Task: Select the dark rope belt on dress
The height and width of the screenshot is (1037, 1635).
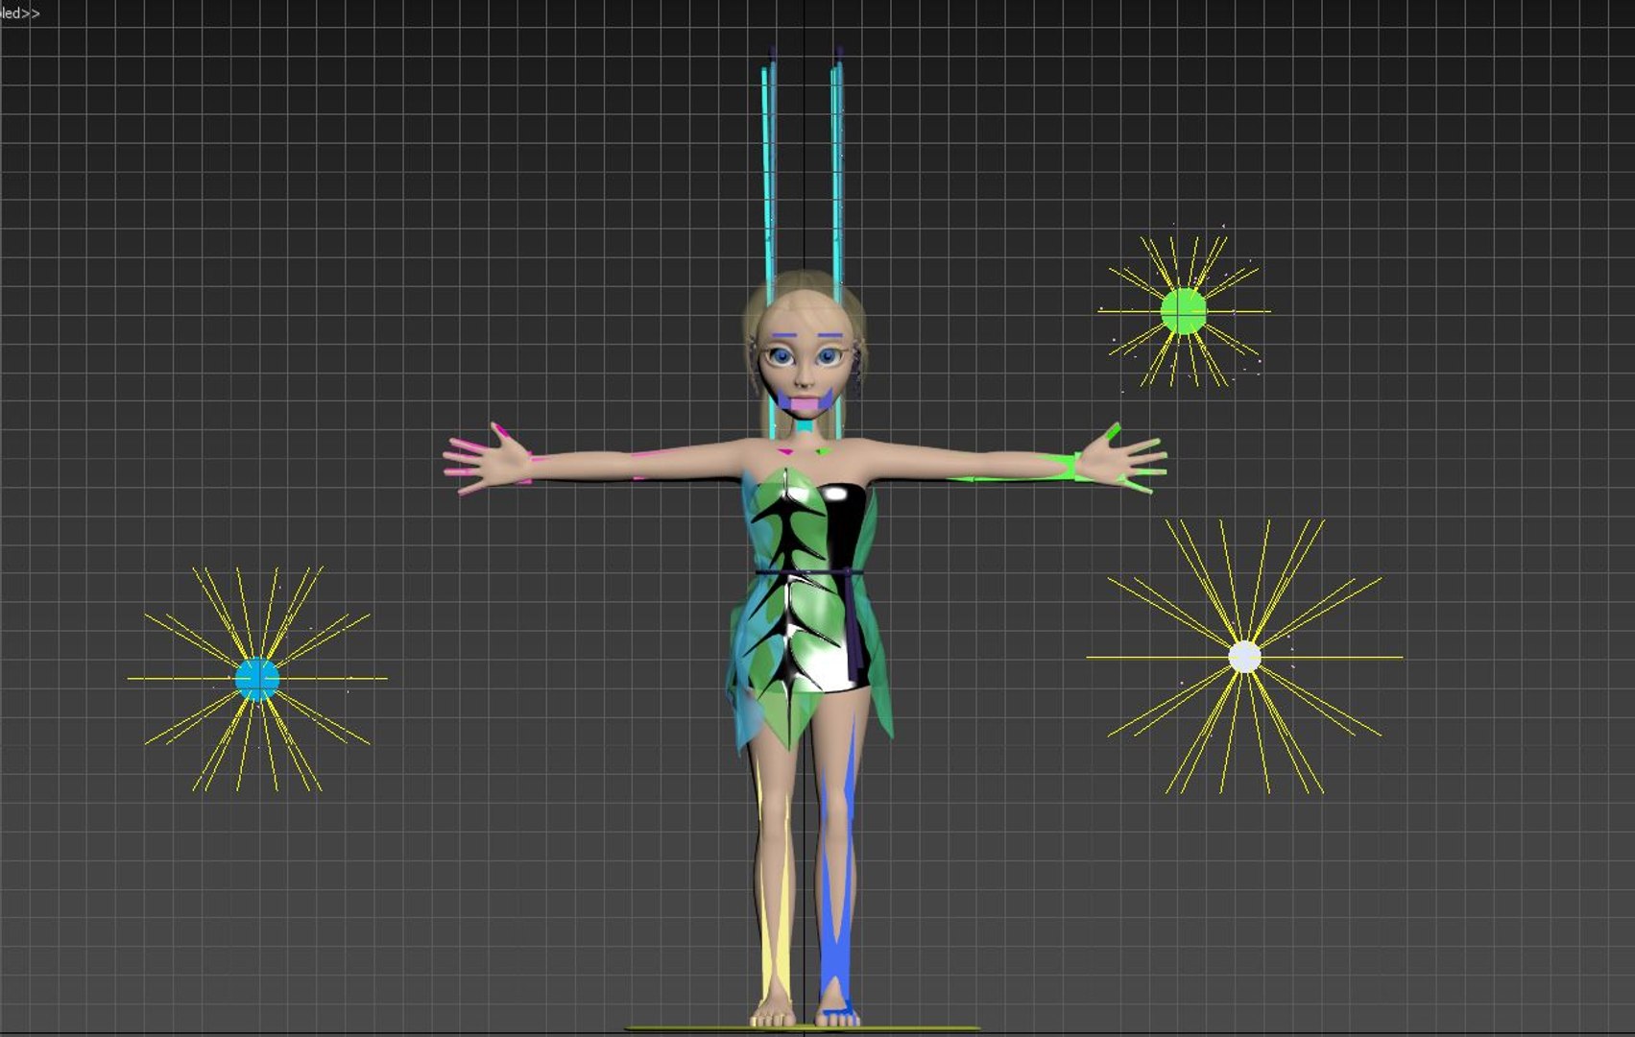Action: pyautogui.click(x=808, y=573)
